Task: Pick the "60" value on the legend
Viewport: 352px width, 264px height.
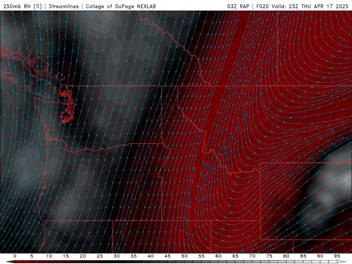Action: click(218, 256)
